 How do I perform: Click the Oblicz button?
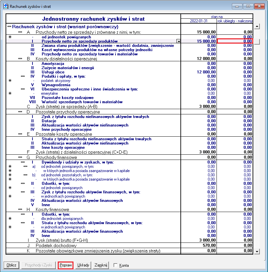coord(11,265)
